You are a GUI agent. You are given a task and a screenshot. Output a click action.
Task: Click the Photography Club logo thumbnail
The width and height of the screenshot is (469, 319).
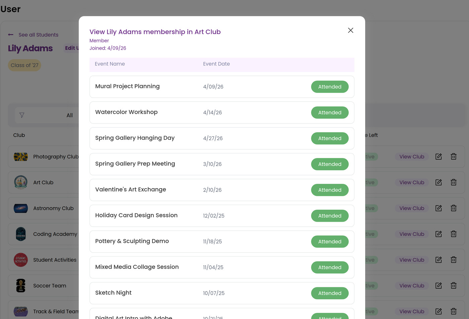(21, 157)
